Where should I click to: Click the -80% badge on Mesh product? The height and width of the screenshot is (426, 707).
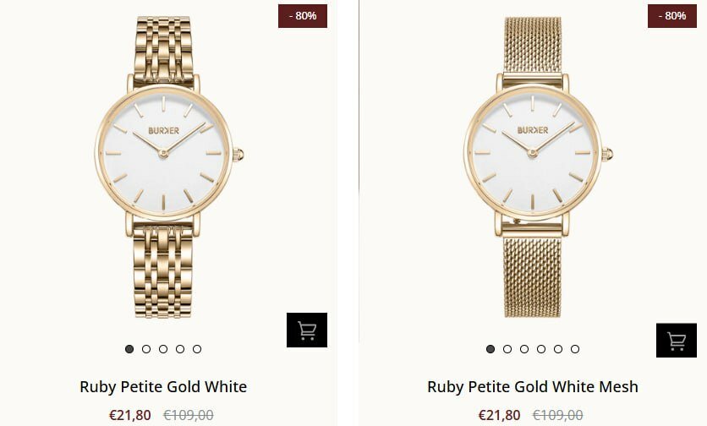pyautogui.click(x=672, y=16)
